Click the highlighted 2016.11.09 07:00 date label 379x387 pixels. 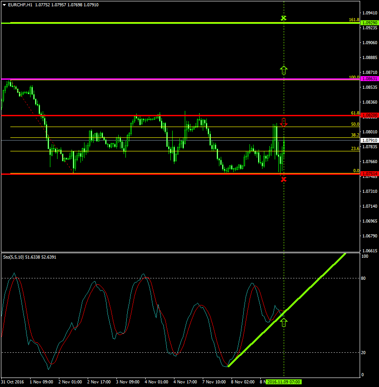click(x=284, y=382)
